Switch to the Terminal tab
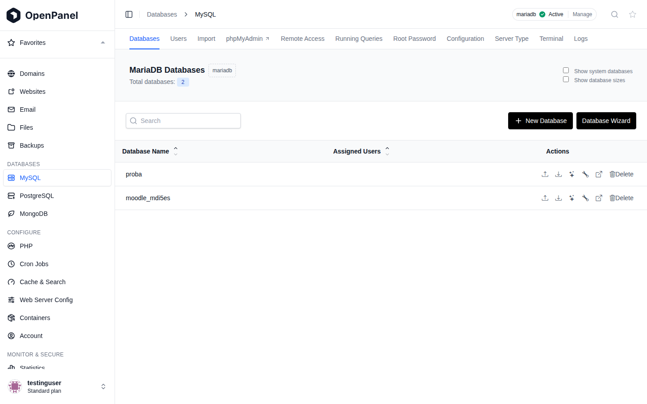This screenshot has height=404, width=647. pyautogui.click(x=551, y=39)
